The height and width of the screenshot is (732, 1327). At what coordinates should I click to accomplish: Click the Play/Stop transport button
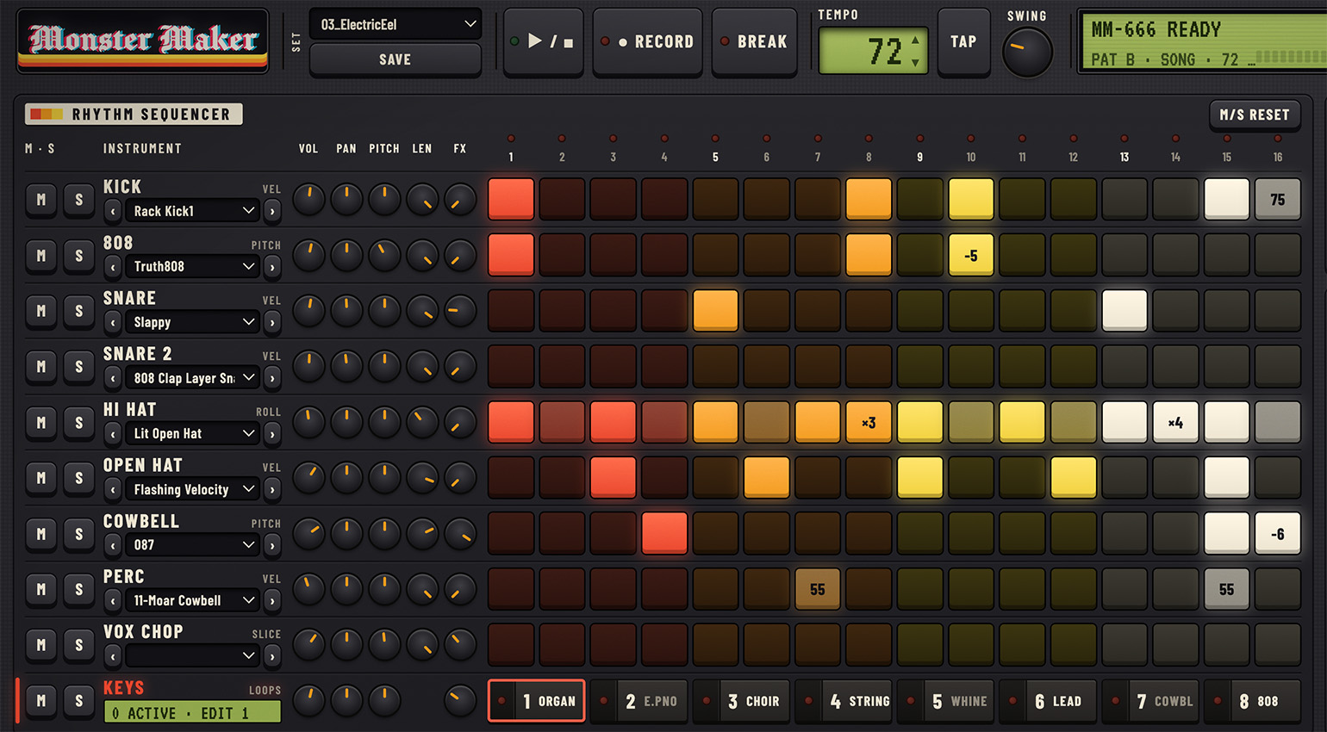point(543,41)
